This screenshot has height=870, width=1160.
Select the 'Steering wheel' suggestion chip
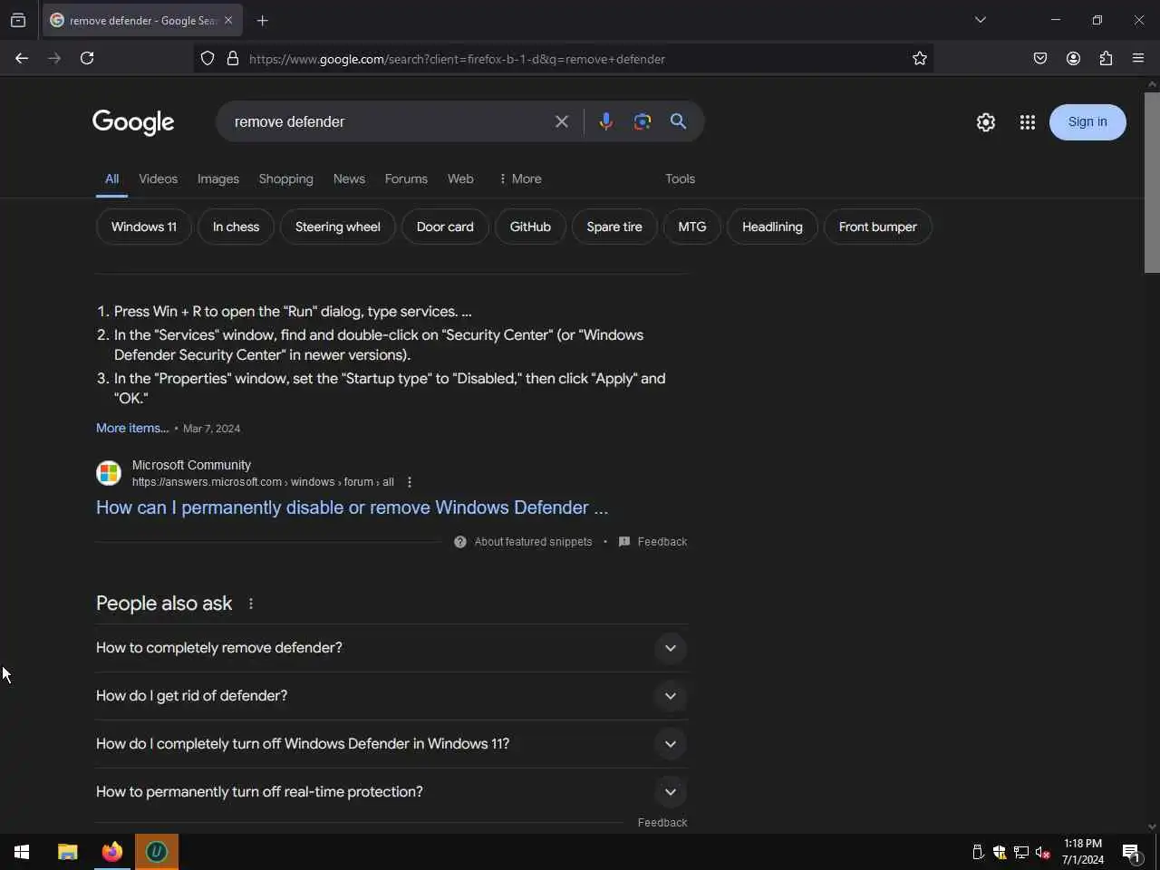point(338,227)
